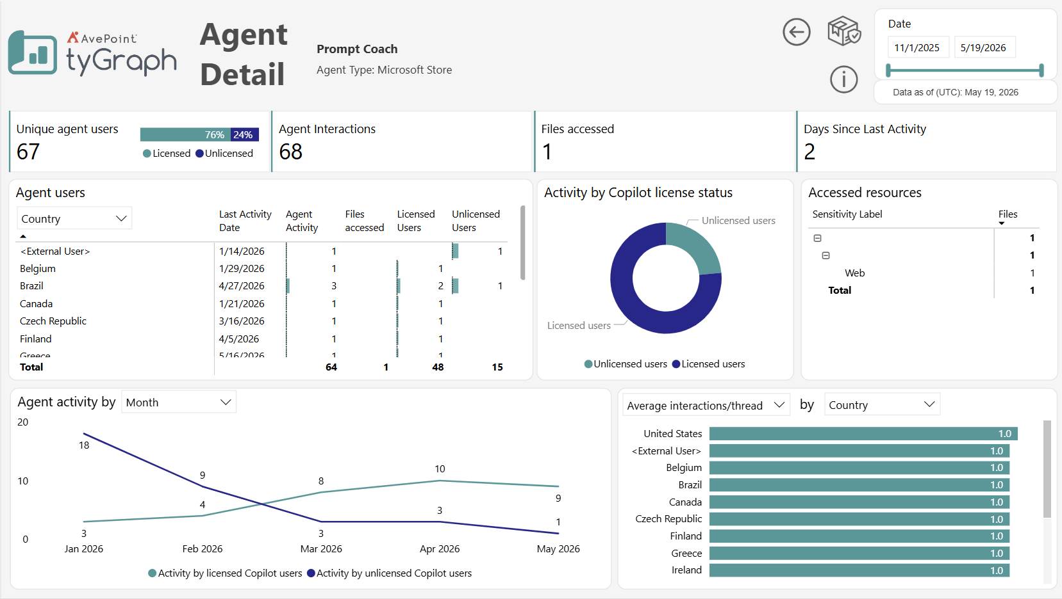This screenshot has height=599, width=1062.
Task: Click the dark blue Licensed users donut legend marker
Action: tap(676, 364)
